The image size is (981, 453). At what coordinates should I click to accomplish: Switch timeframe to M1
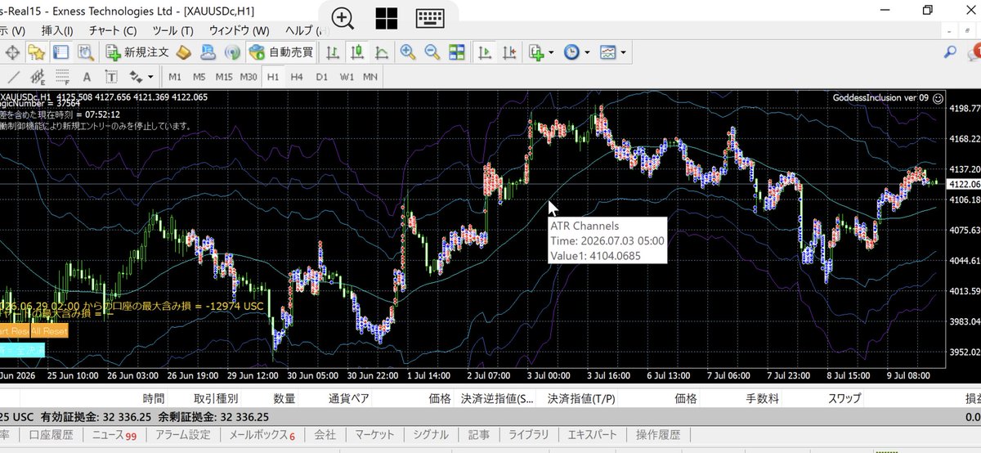[175, 77]
